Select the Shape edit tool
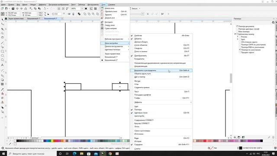 [x=2, y=24]
